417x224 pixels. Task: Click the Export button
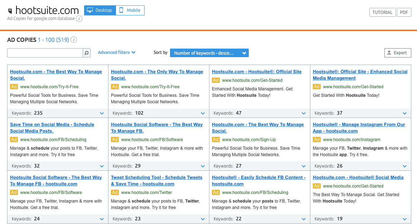tap(398, 53)
